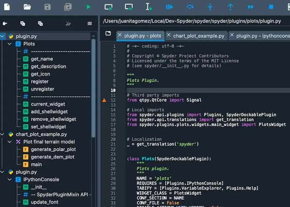290x207 pixels.
Task: Collapse the chart_plot_example.py outline node
Action: [2, 134]
